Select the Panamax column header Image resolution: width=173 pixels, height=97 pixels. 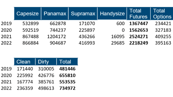click(x=55, y=13)
